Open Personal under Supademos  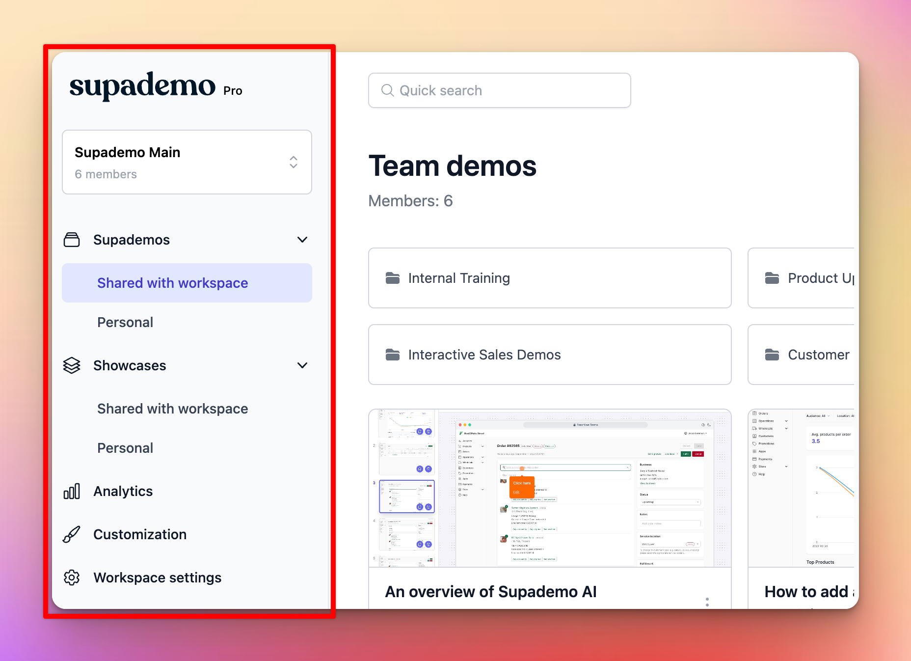coord(125,322)
